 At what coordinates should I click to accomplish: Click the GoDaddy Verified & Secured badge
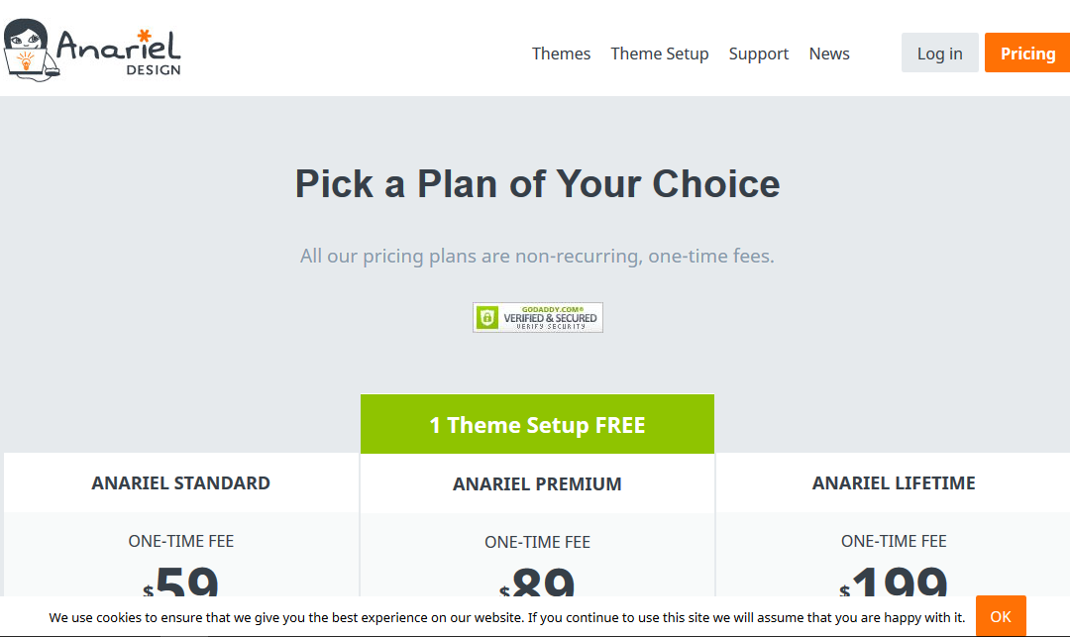tap(538, 318)
